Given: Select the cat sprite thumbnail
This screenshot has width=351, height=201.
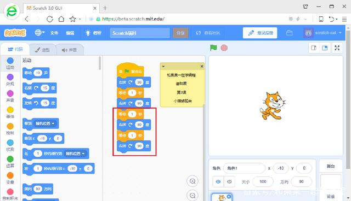Looking at the screenshot, I should click(222, 197).
